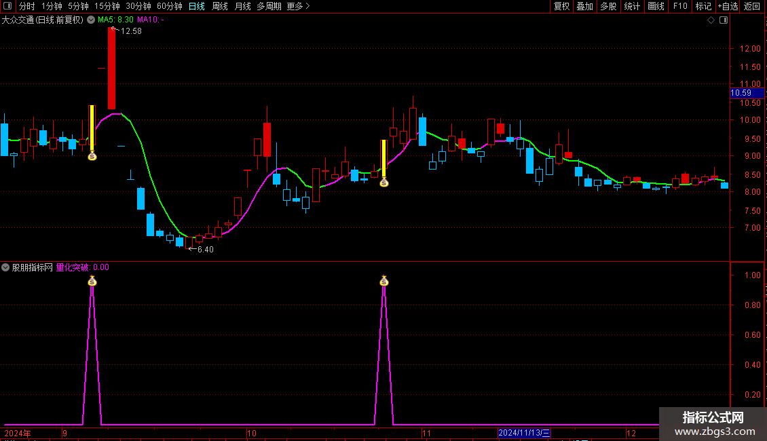Image resolution: width=767 pixels, height=441 pixels.
Task: Open the 画线 drawing tools
Action: 656,6
